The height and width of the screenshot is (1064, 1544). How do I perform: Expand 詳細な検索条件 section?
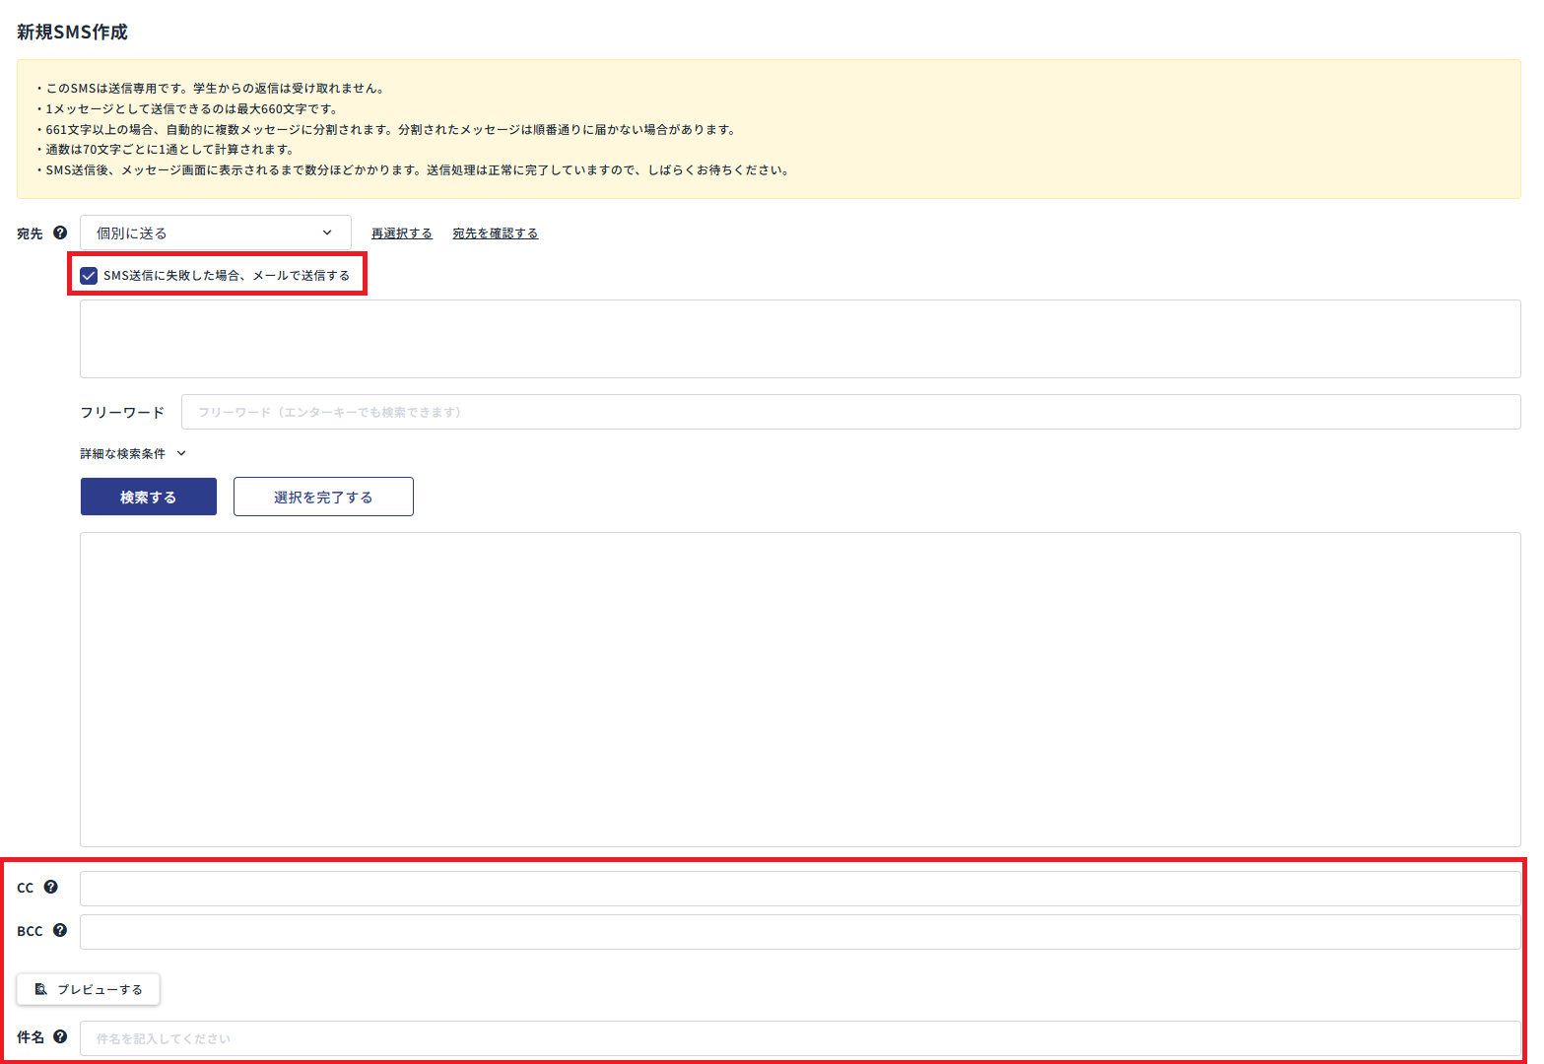[x=133, y=454]
